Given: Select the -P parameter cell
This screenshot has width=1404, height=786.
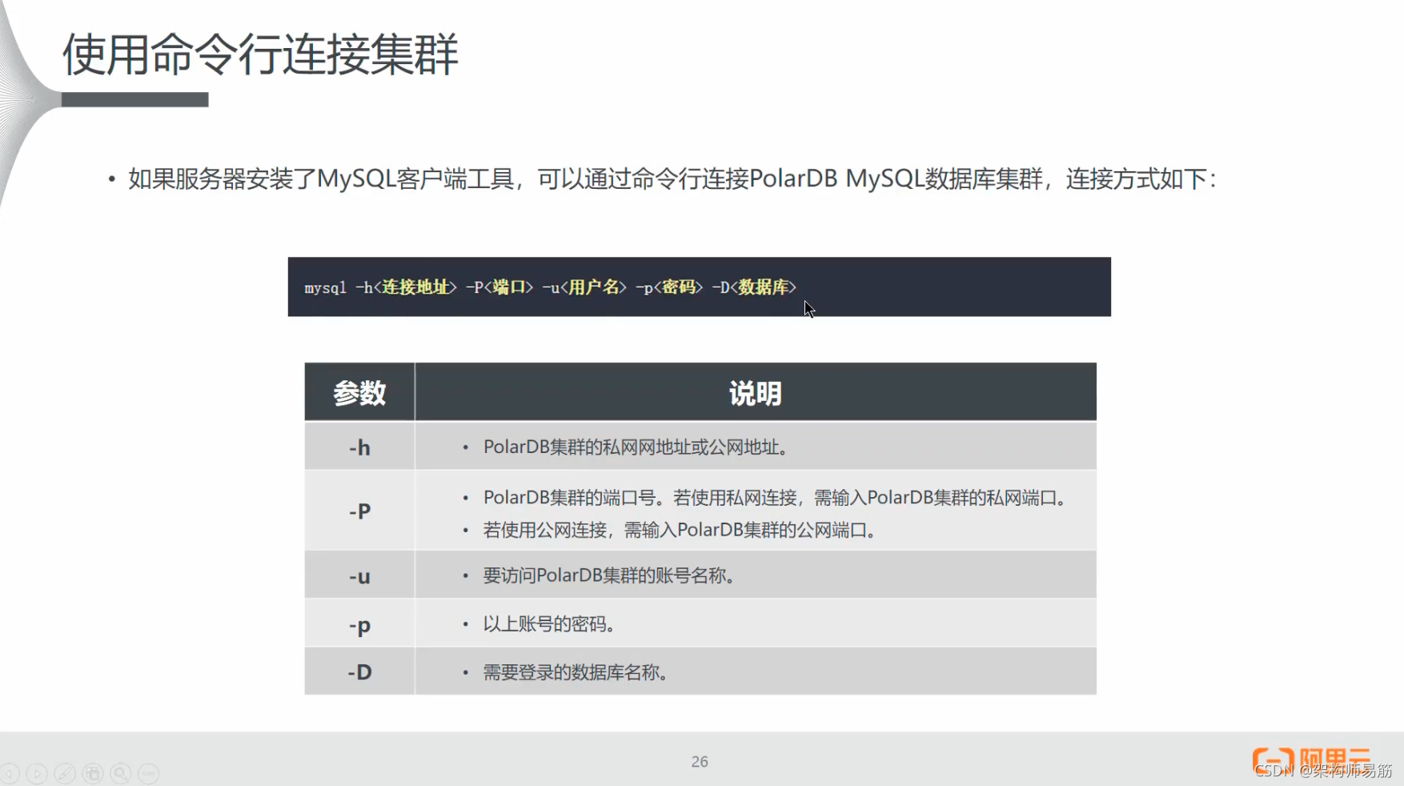Looking at the screenshot, I should [359, 511].
